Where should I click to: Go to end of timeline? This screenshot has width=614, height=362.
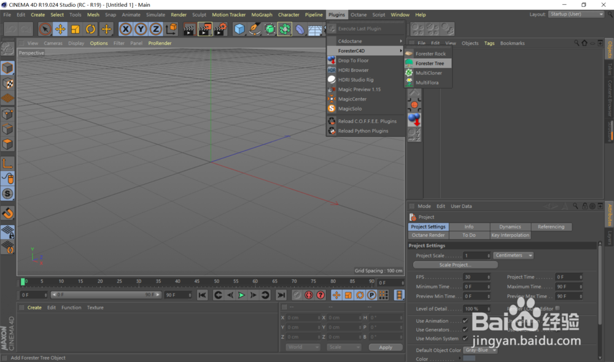281,295
